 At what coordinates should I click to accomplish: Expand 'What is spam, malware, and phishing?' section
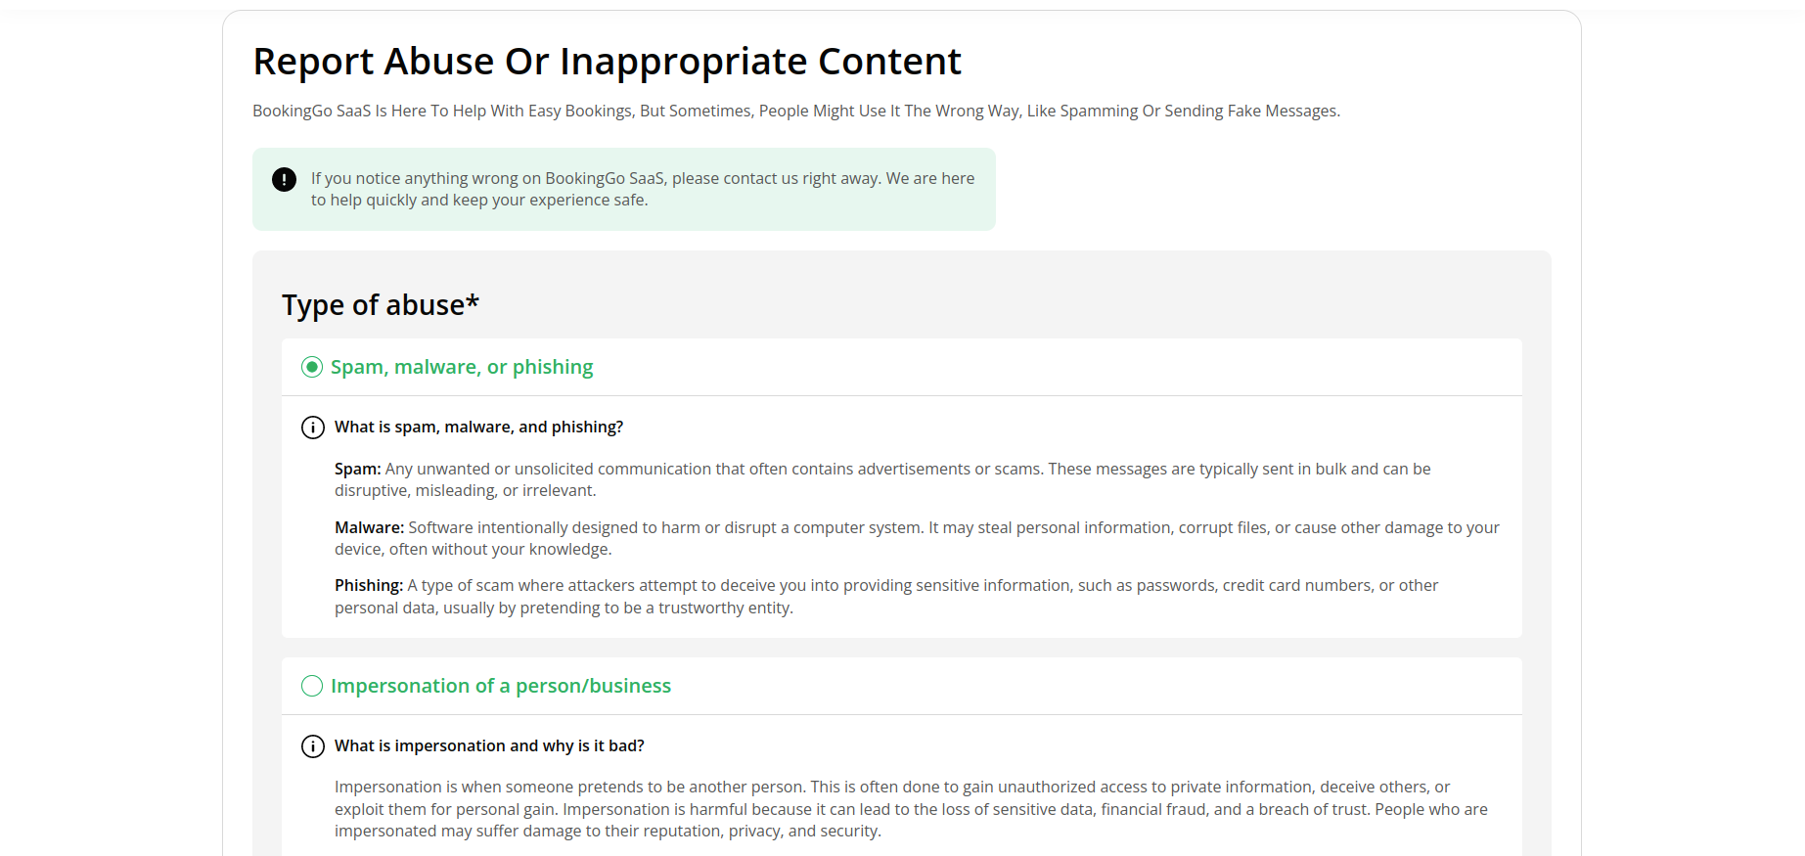(478, 428)
